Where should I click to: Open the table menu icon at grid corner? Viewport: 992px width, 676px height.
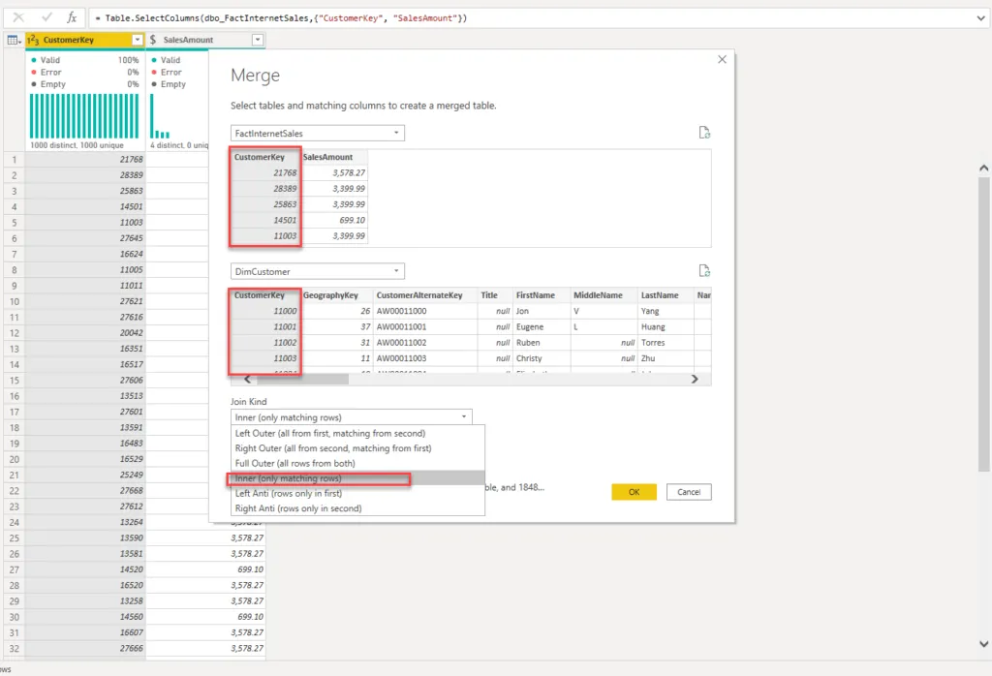(13, 40)
